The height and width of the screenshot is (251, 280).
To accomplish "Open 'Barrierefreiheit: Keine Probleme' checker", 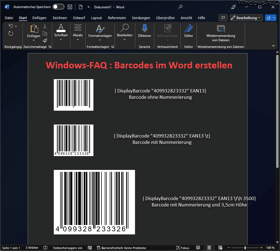I will (x=121, y=248).
